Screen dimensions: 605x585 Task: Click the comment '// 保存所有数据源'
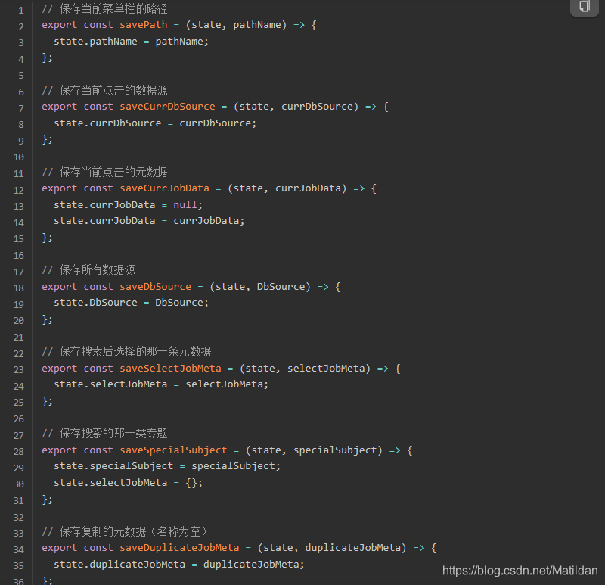(88, 270)
